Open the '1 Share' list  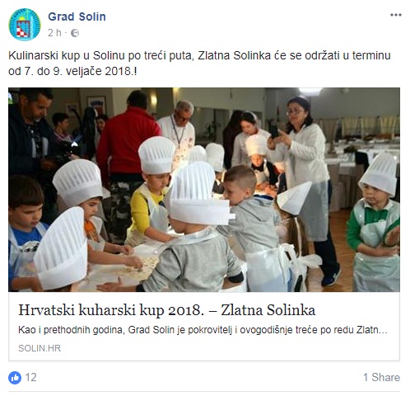click(381, 377)
